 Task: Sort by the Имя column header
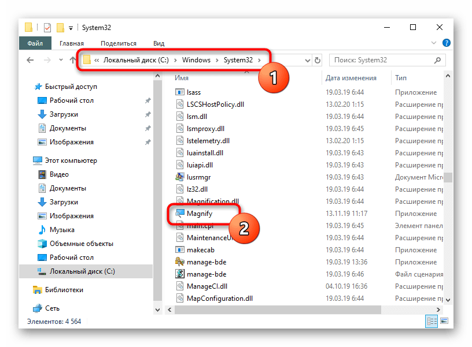(x=182, y=78)
